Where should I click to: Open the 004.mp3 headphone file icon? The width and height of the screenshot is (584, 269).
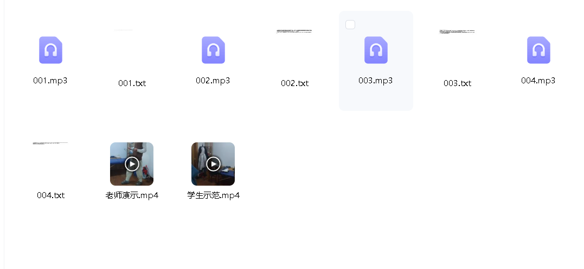coord(538,50)
